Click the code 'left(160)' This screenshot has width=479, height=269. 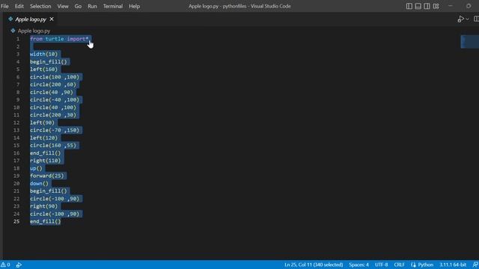[43, 69]
